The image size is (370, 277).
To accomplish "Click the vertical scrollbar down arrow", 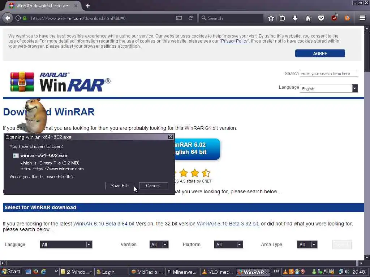I will click(367, 257).
